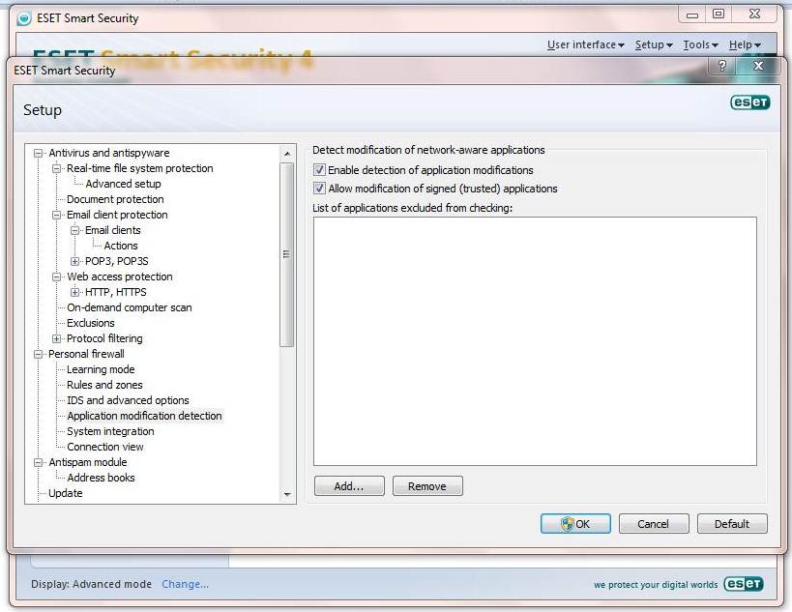Click the Change... display mode link
Screen dimensions: 792x612
click(185, 584)
